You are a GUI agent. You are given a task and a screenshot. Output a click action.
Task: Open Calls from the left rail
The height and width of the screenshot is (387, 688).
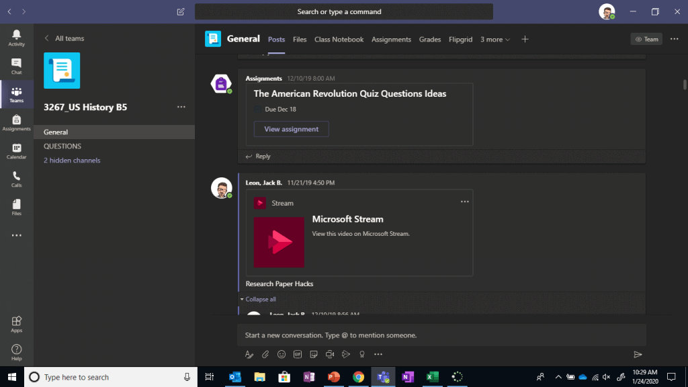[16, 179]
